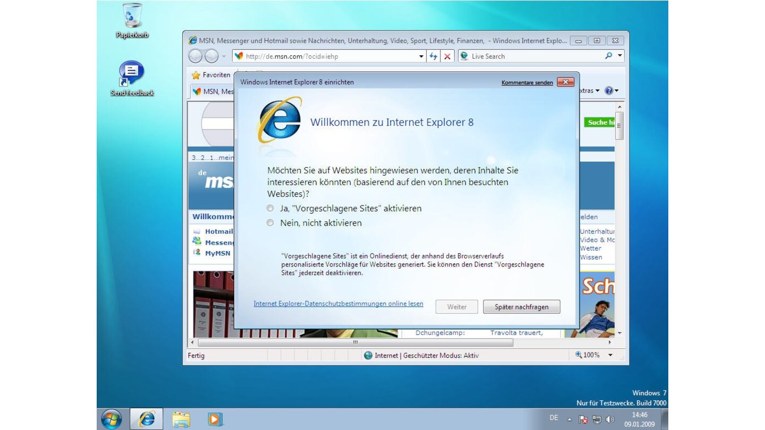
Task: Click the blue Help question mark icon
Action: [x=609, y=91]
